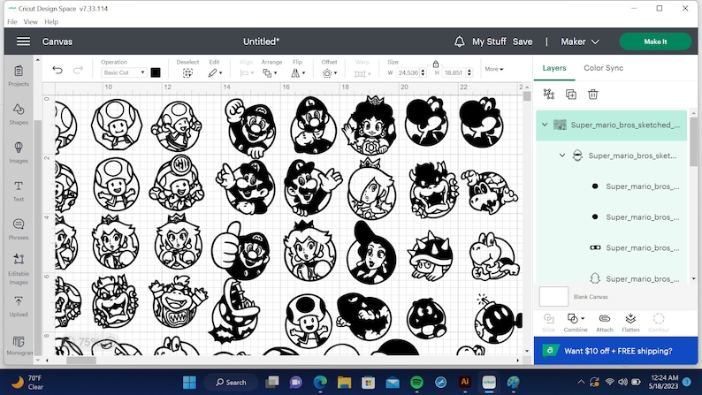Undo the last action
The image size is (702, 395).
tap(57, 70)
